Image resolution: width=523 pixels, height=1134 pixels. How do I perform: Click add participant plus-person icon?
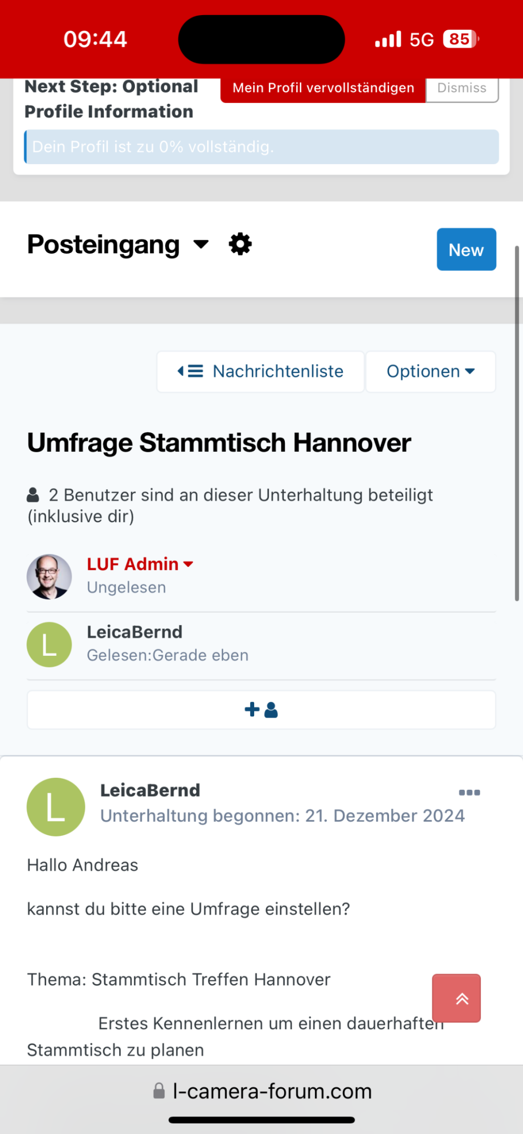[261, 710]
